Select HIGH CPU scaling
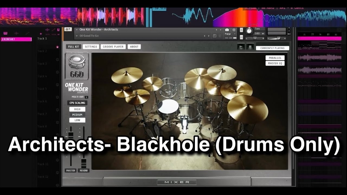This screenshot has width=347, height=195. [77, 109]
